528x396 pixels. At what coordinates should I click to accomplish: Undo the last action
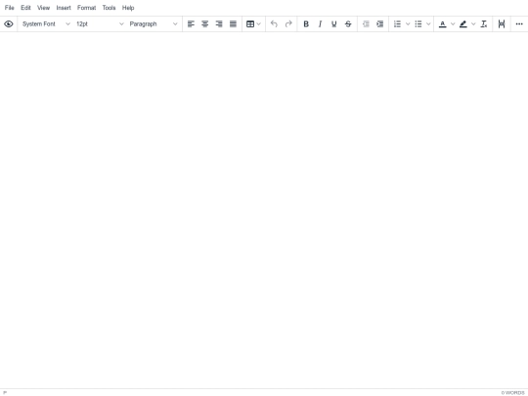(x=274, y=23)
